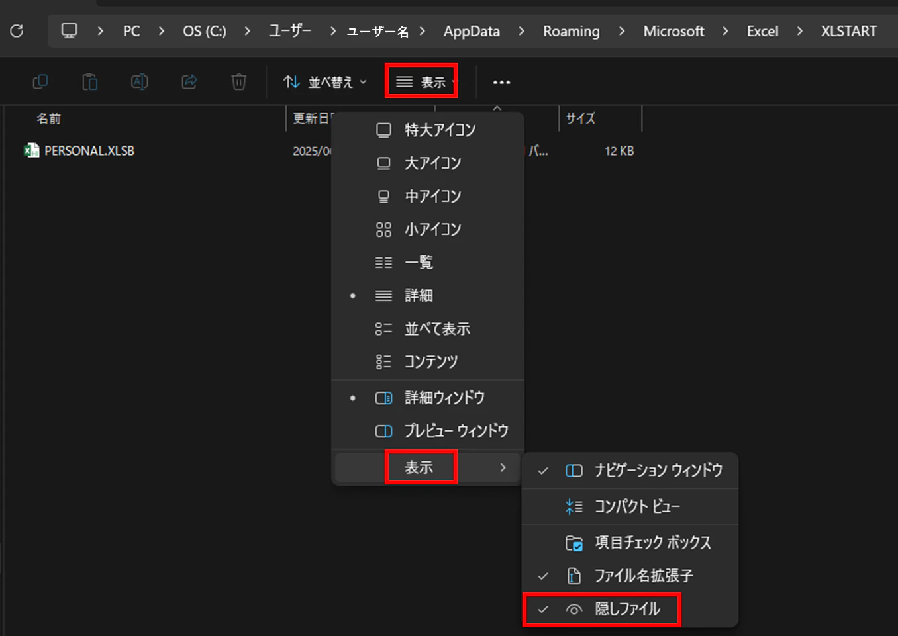Click the copy icon in toolbar

[x=40, y=82]
